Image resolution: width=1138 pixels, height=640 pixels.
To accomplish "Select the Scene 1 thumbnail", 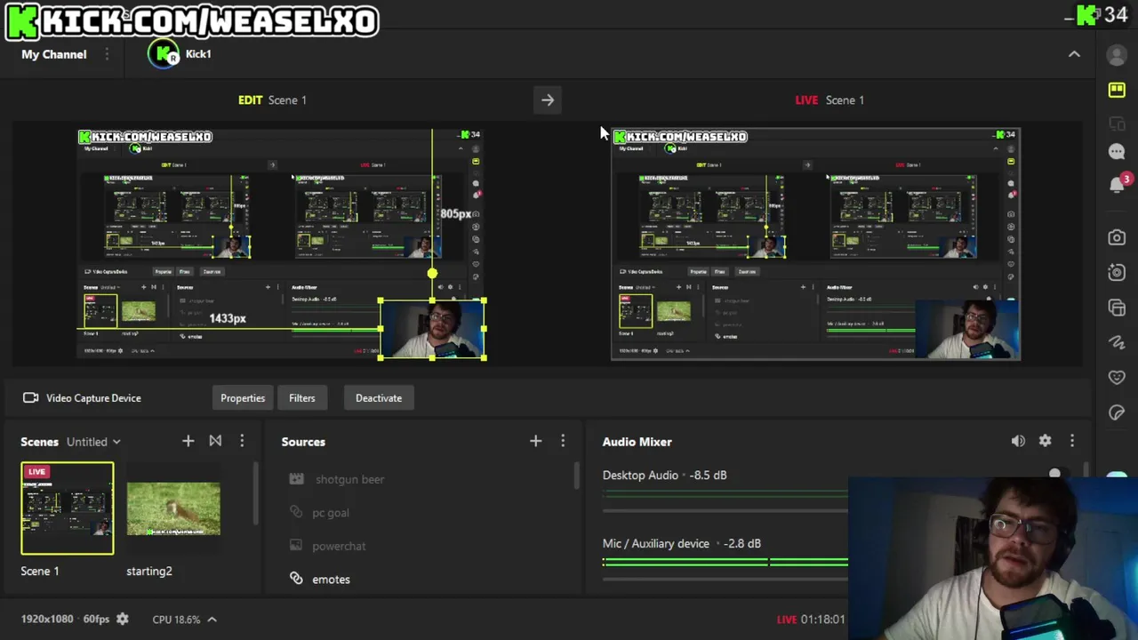I will click(x=68, y=508).
